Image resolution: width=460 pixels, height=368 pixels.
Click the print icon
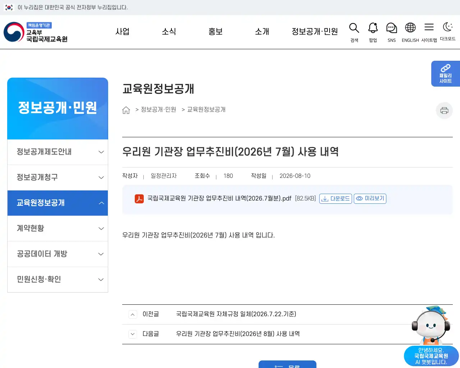[444, 110]
